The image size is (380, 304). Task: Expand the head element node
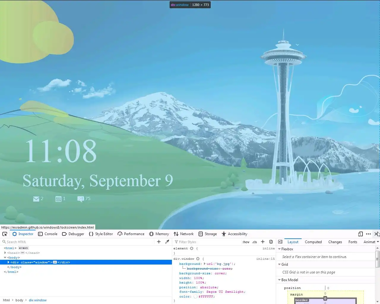pyautogui.click(x=5, y=253)
